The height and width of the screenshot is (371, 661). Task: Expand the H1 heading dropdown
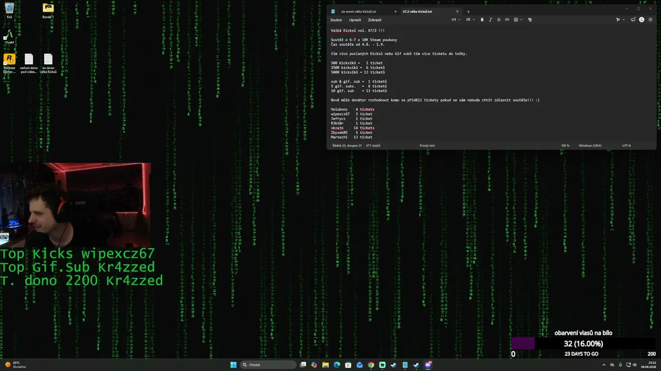pyautogui.click(x=455, y=20)
